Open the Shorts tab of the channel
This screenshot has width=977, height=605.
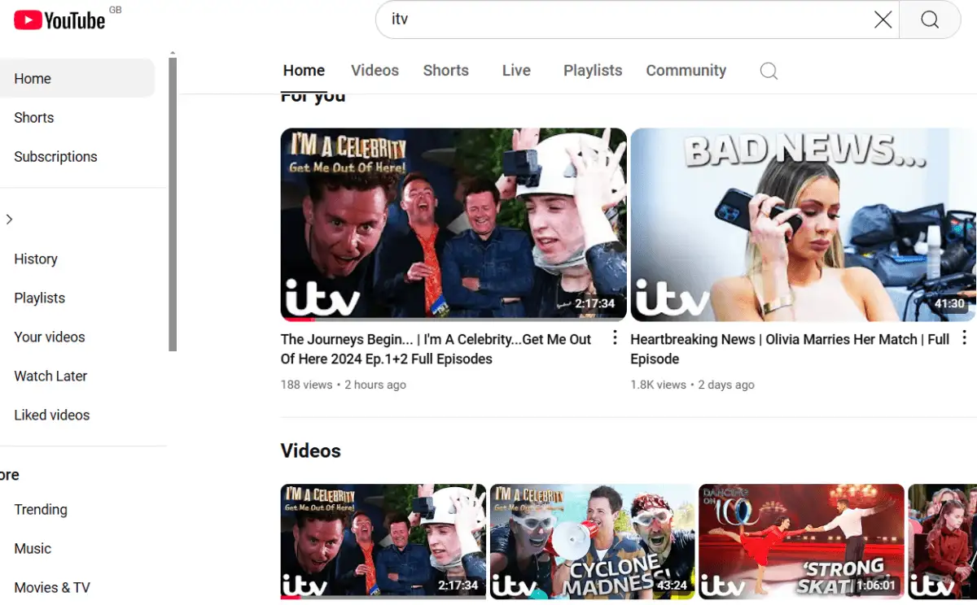point(445,71)
